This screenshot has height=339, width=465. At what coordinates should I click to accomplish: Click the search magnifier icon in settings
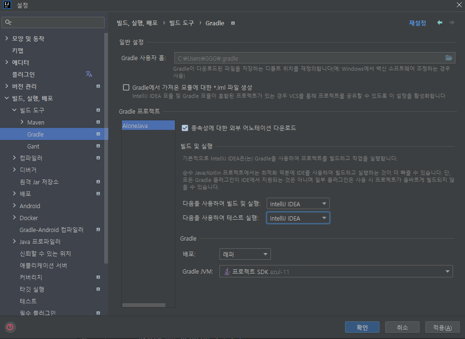[8, 22]
